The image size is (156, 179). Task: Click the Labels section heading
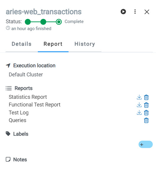21,134
